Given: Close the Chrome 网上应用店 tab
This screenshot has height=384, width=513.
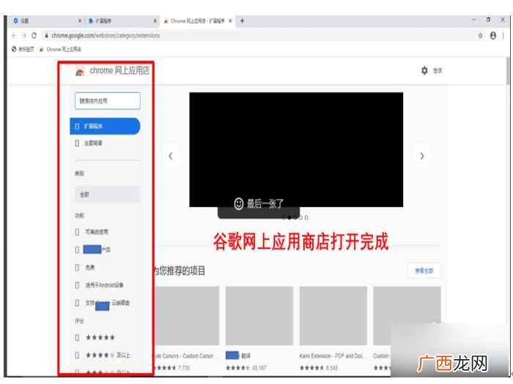Looking at the screenshot, I should coord(230,21).
